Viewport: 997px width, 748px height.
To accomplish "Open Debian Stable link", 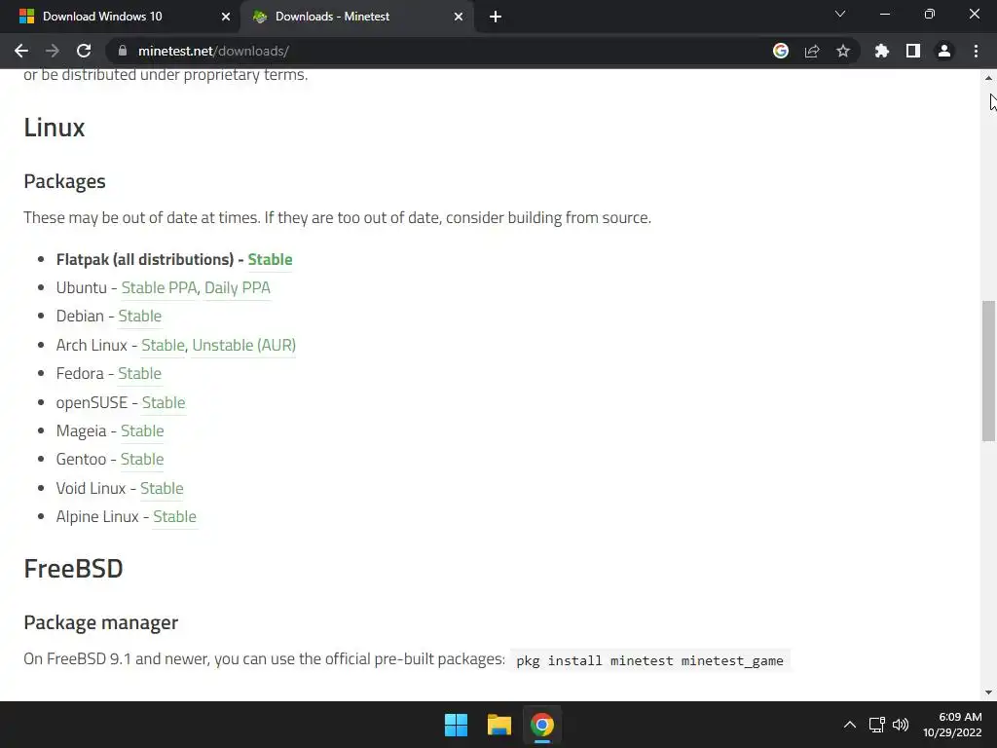I will 140,317.
